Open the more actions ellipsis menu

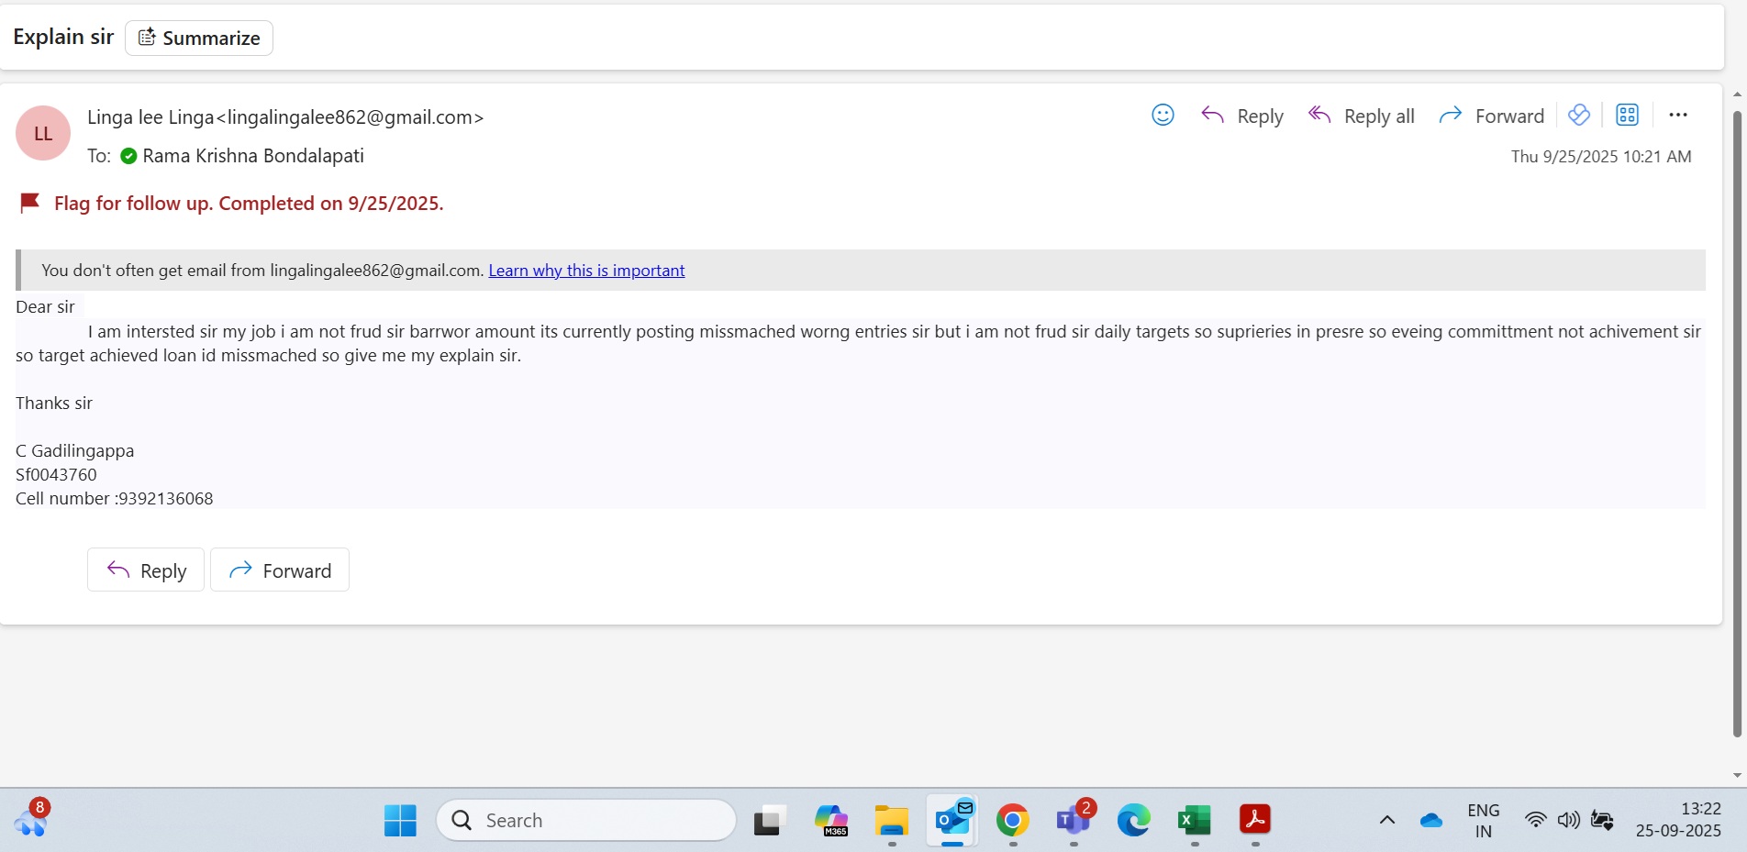[x=1678, y=115]
